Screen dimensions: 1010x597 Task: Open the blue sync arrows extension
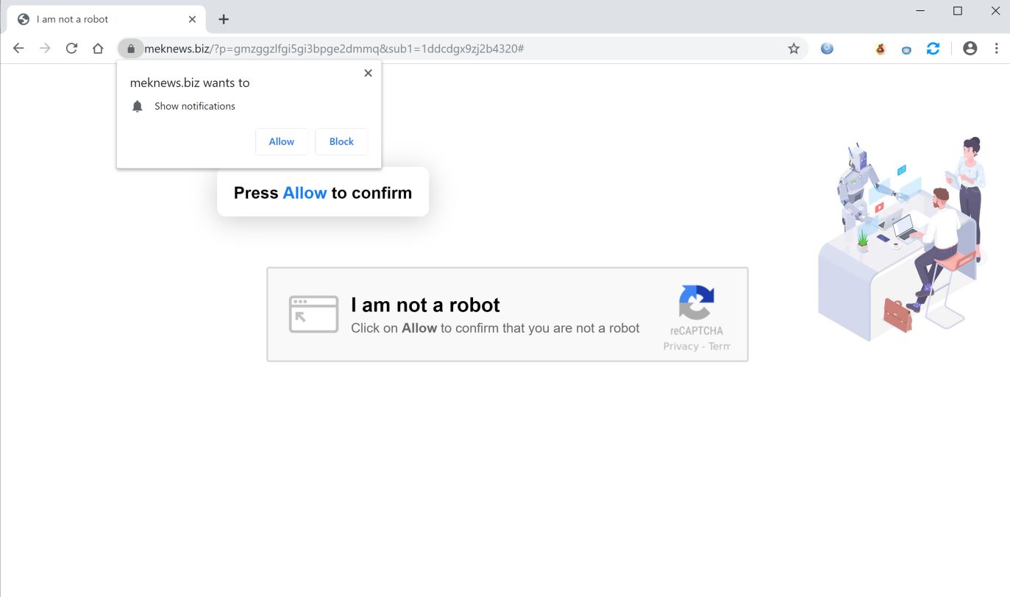(933, 49)
